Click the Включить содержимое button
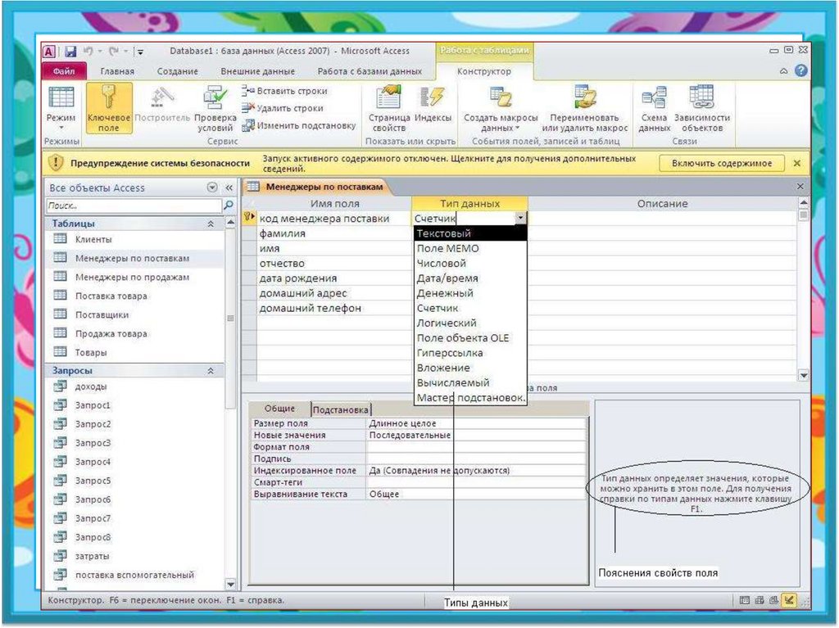Viewport: 839px width, 628px height. pos(721,163)
